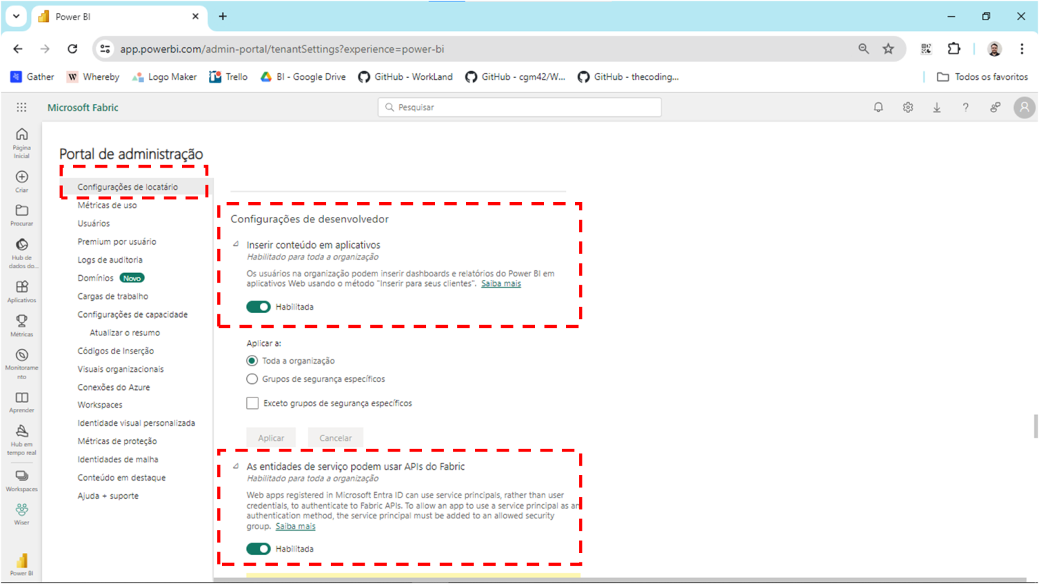1039x584 pixels.
Task: Collapse the entidades de serviço APIs section
Action: 236,466
